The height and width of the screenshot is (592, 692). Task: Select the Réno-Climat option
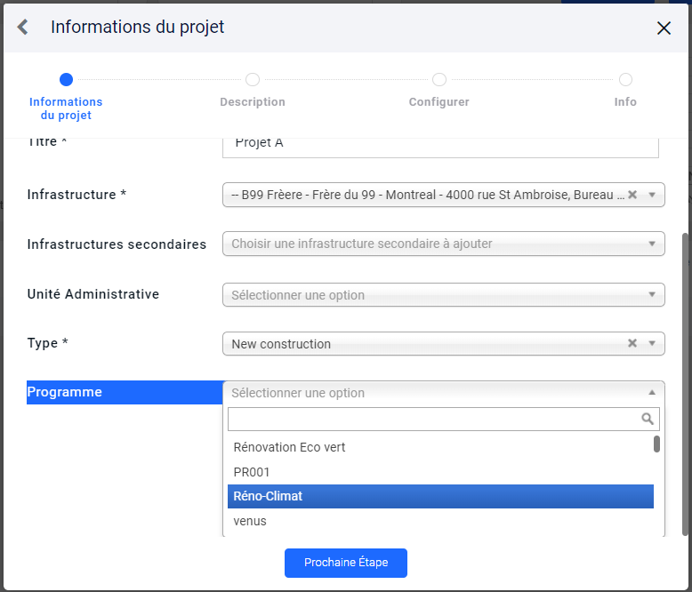440,496
